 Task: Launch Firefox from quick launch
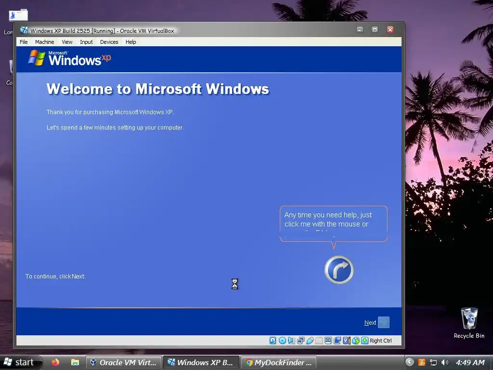pyautogui.click(x=55, y=362)
